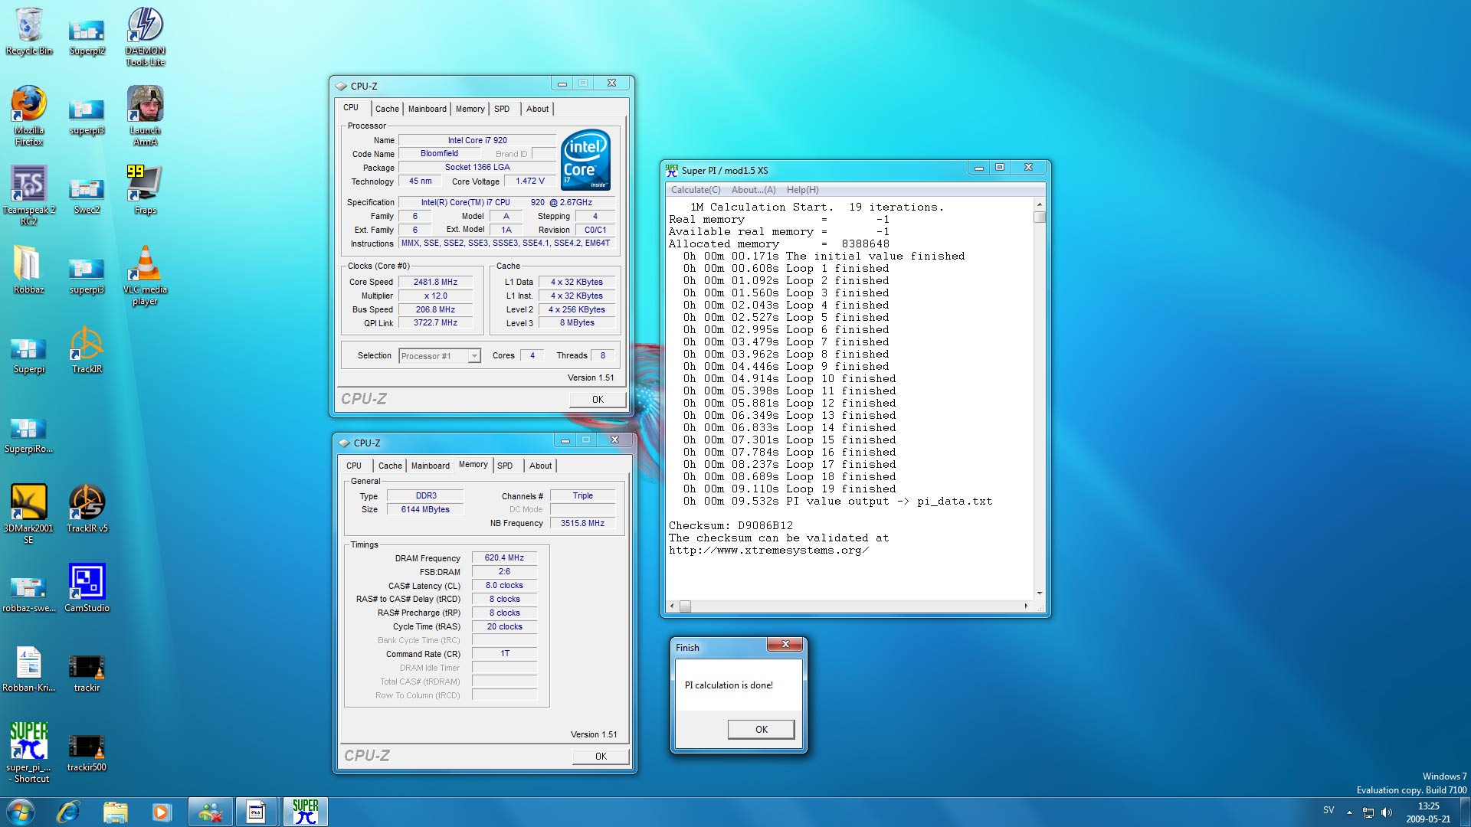Launch CamStudio from the desktop
The image size is (1471, 827).
tap(87, 587)
